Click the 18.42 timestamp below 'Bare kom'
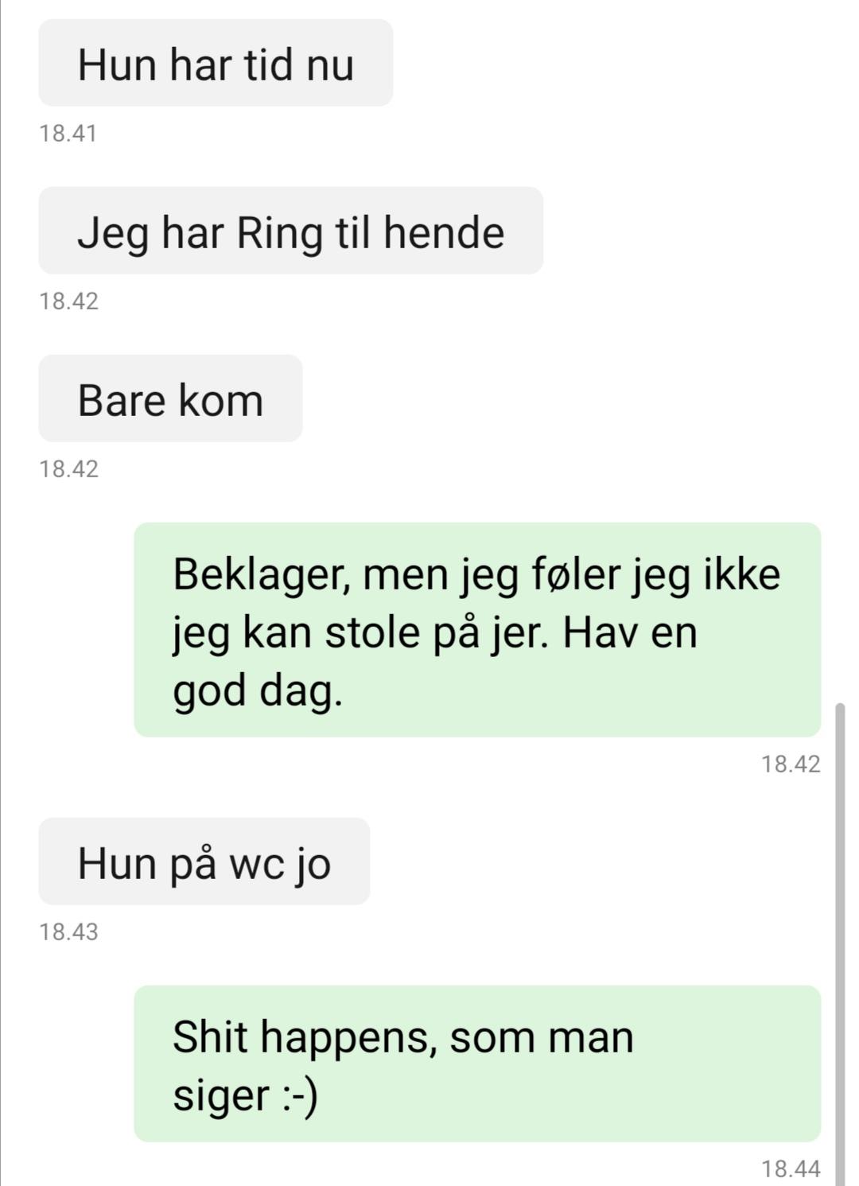Image resolution: width=859 pixels, height=1186 pixels. 69,469
